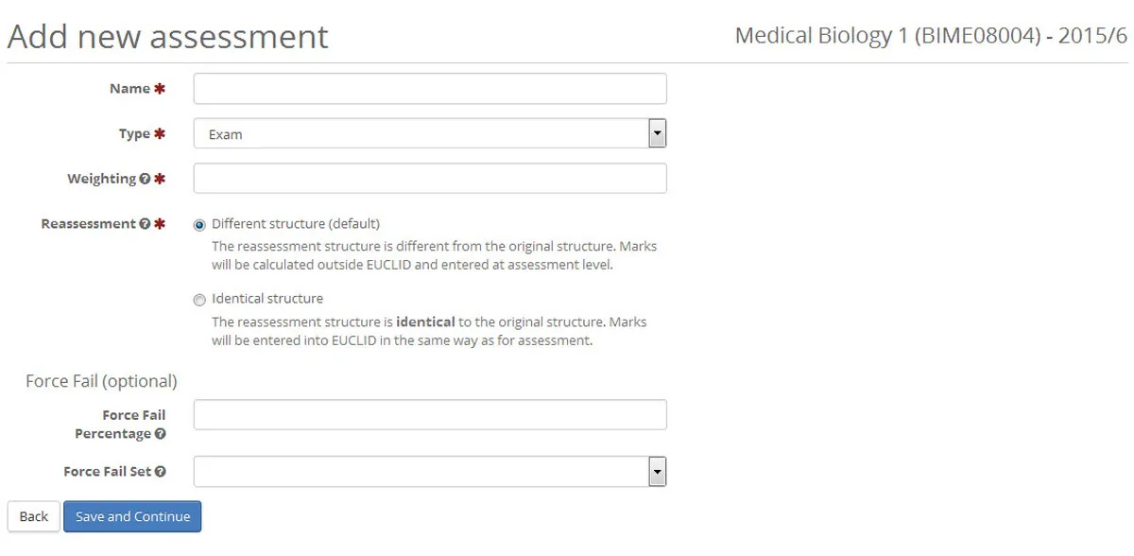Screen dimensions: 1134x556
Task: Select the Different structure (default) radio button
Action: pos(199,224)
